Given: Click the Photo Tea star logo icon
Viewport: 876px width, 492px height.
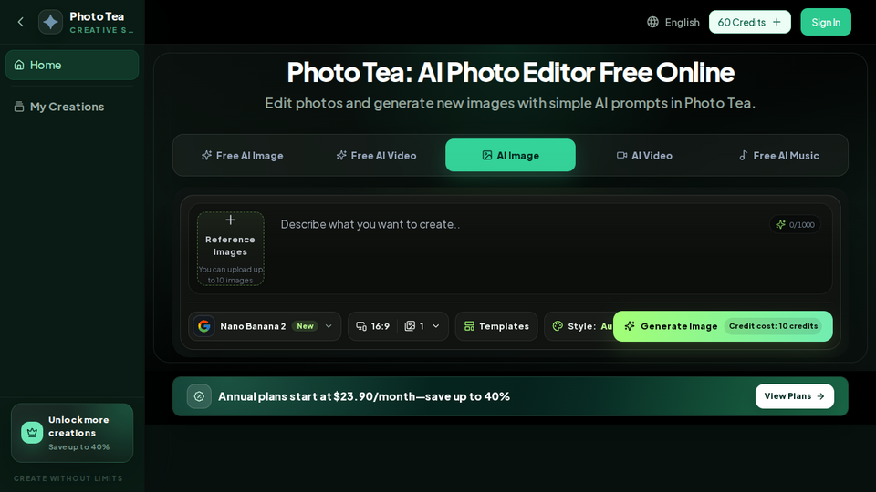Looking at the screenshot, I should (x=50, y=22).
